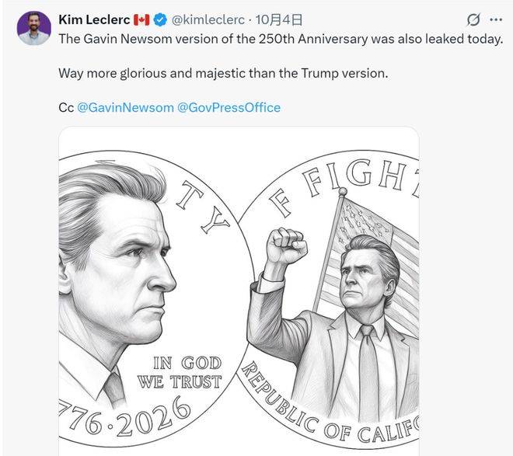The width and height of the screenshot is (513, 456).
Task: Click the 'Way more glorious and majestic' line
Action: point(222,73)
